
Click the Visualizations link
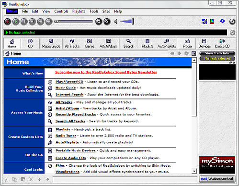pyautogui.click(x=68, y=172)
